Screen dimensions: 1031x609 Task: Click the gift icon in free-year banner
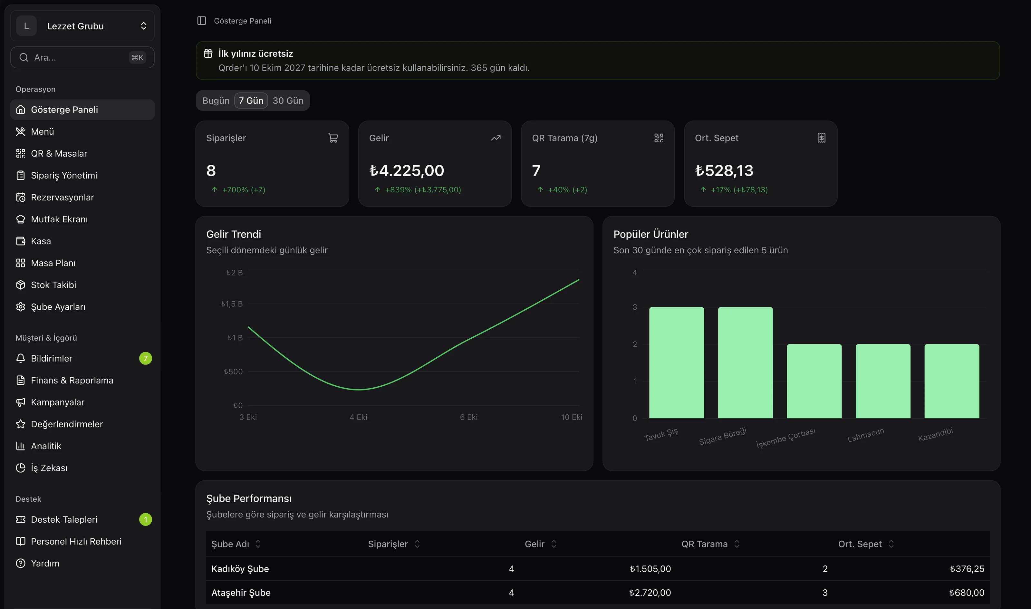click(208, 53)
